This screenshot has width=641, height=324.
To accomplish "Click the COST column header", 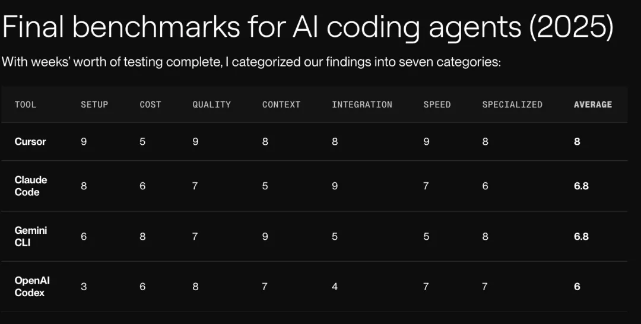I will coord(150,104).
